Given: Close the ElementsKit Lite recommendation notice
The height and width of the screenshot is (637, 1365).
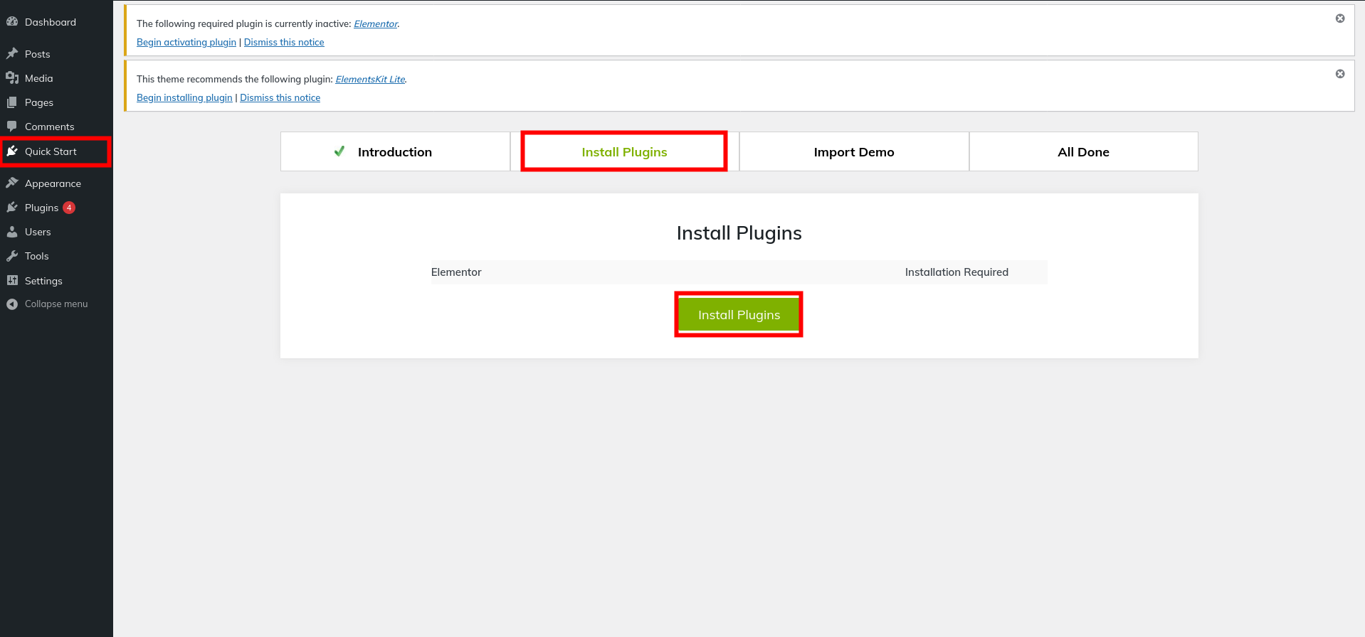Looking at the screenshot, I should coord(1339,74).
